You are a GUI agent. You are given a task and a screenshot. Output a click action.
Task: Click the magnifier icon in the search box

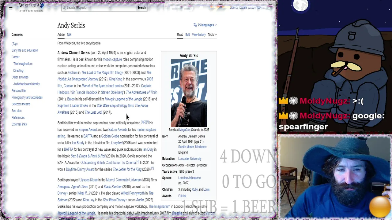point(64,7)
